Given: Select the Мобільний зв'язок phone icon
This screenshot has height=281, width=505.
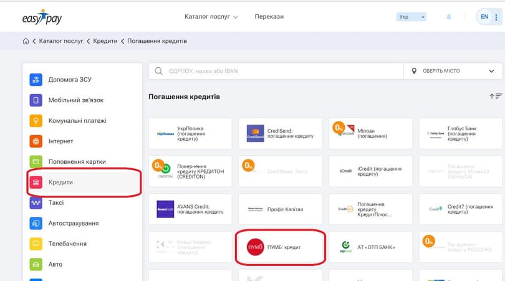Looking at the screenshot, I should pos(36,100).
